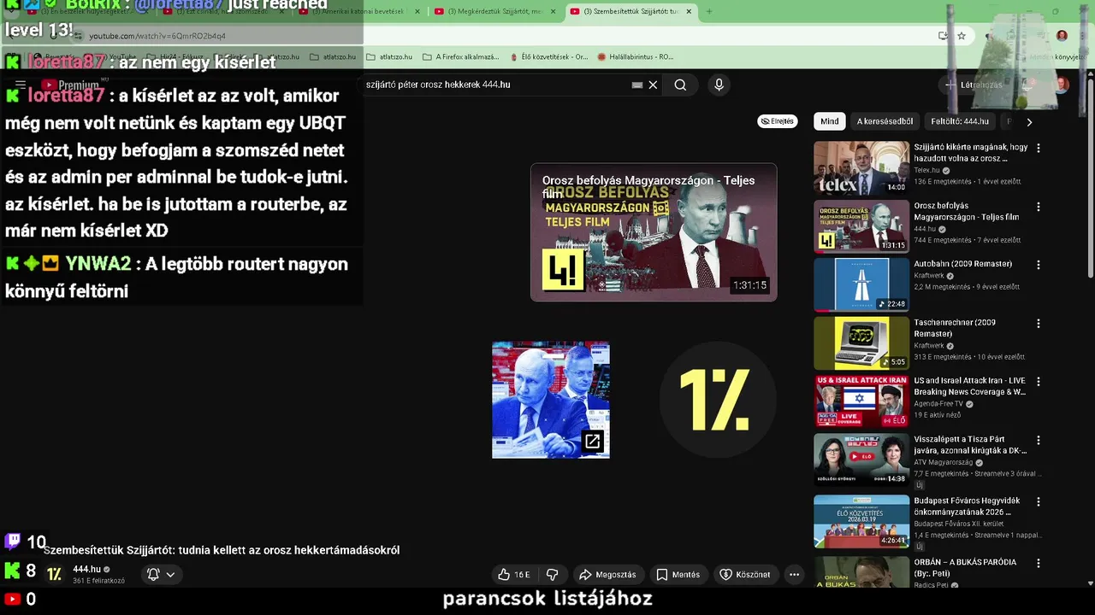
Task: Open the Halállabirintus bookmark
Action: tap(636, 56)
